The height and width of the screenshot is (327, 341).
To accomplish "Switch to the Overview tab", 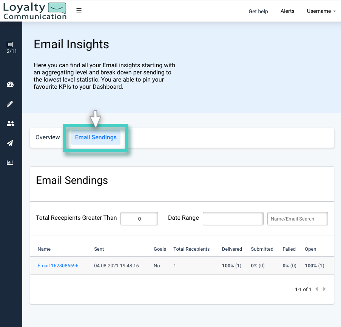I will (x=47, y=137).
